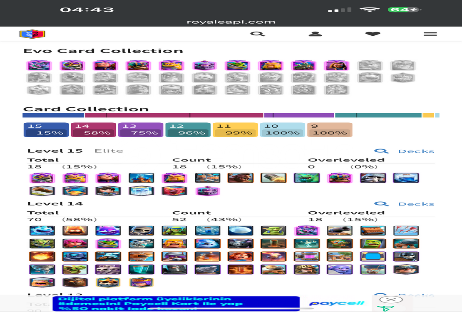Select the Barbarians card in Level 14
Viewport: 462px width, 312px height.
[174, 244]
